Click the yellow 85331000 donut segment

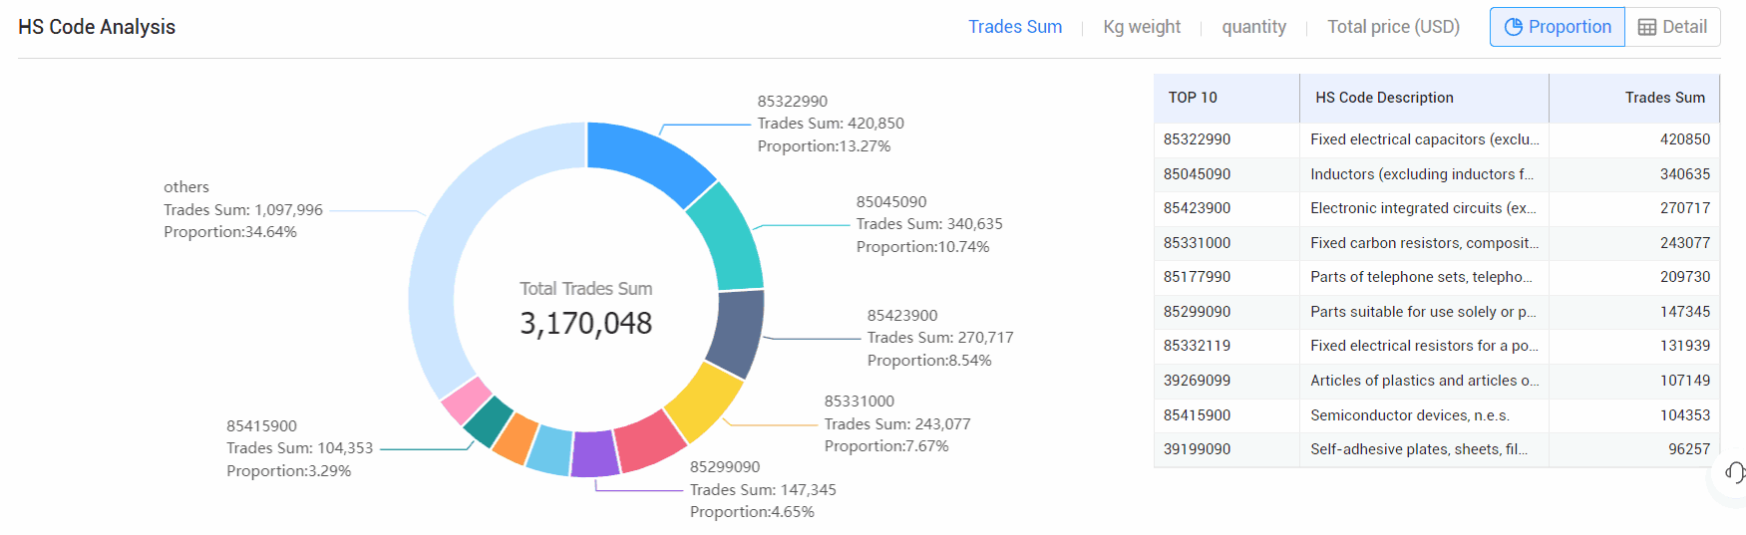(704, 401)
